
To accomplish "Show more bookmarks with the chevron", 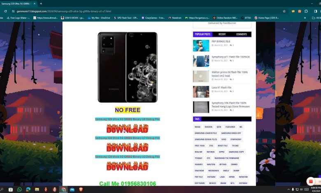I will pos(305,18).
